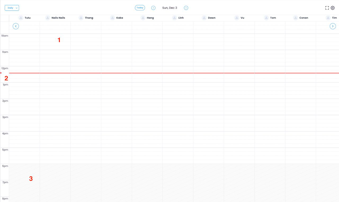Screen dimensions: 339x202
Task: Click Nails Nails avatar icon
Action: pyautogui.click(x=48, y=18)
